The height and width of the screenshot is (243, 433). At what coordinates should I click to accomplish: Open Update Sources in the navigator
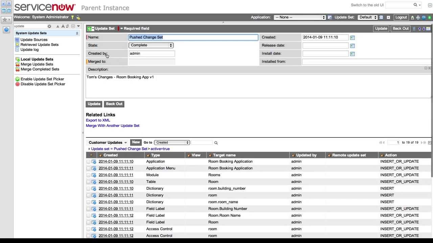click(34, 40)
